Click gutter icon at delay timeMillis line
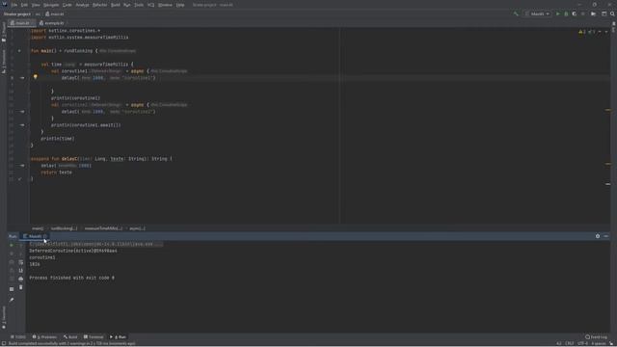This screenshot has height=347, width=617. pos(22,166)
